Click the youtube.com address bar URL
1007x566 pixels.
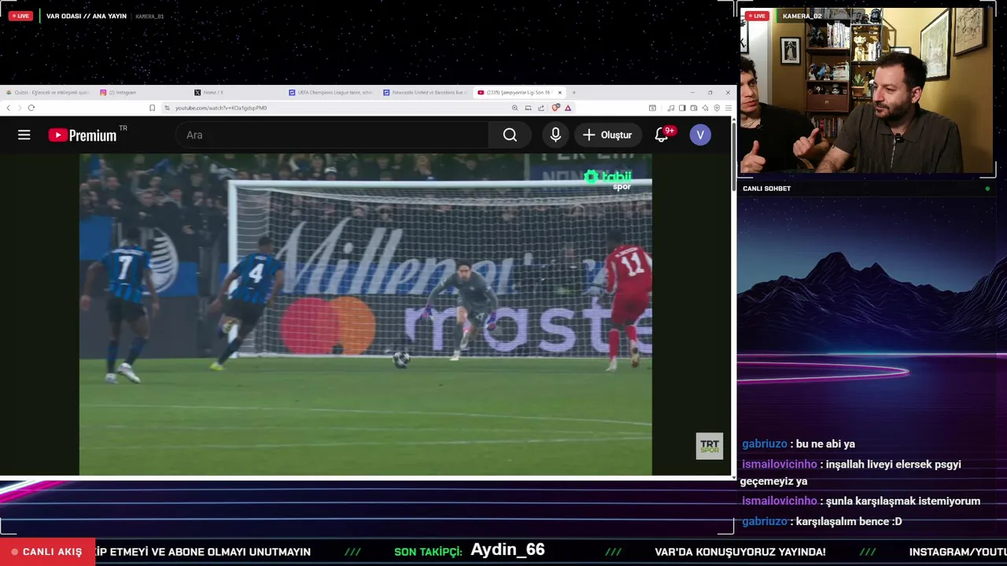coord(221,108)
